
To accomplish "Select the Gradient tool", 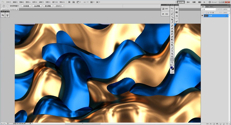I will click(172, 39).
